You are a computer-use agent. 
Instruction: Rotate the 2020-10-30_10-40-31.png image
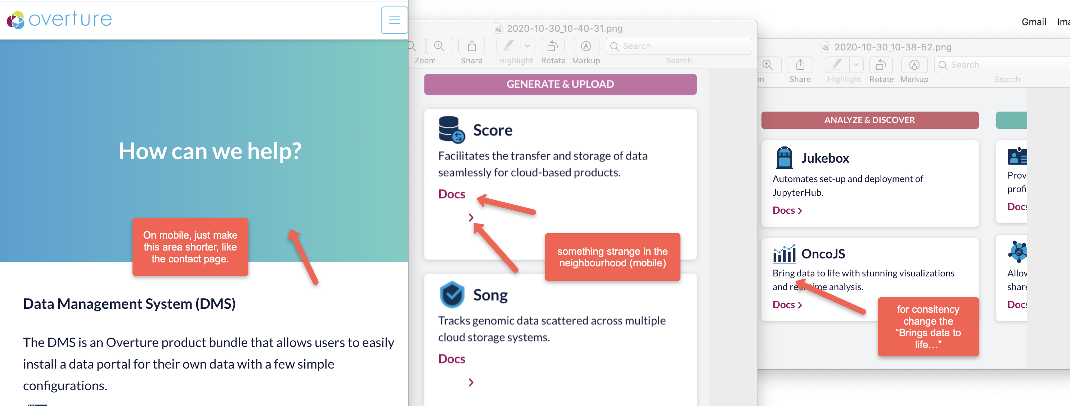tap(552, 46)
